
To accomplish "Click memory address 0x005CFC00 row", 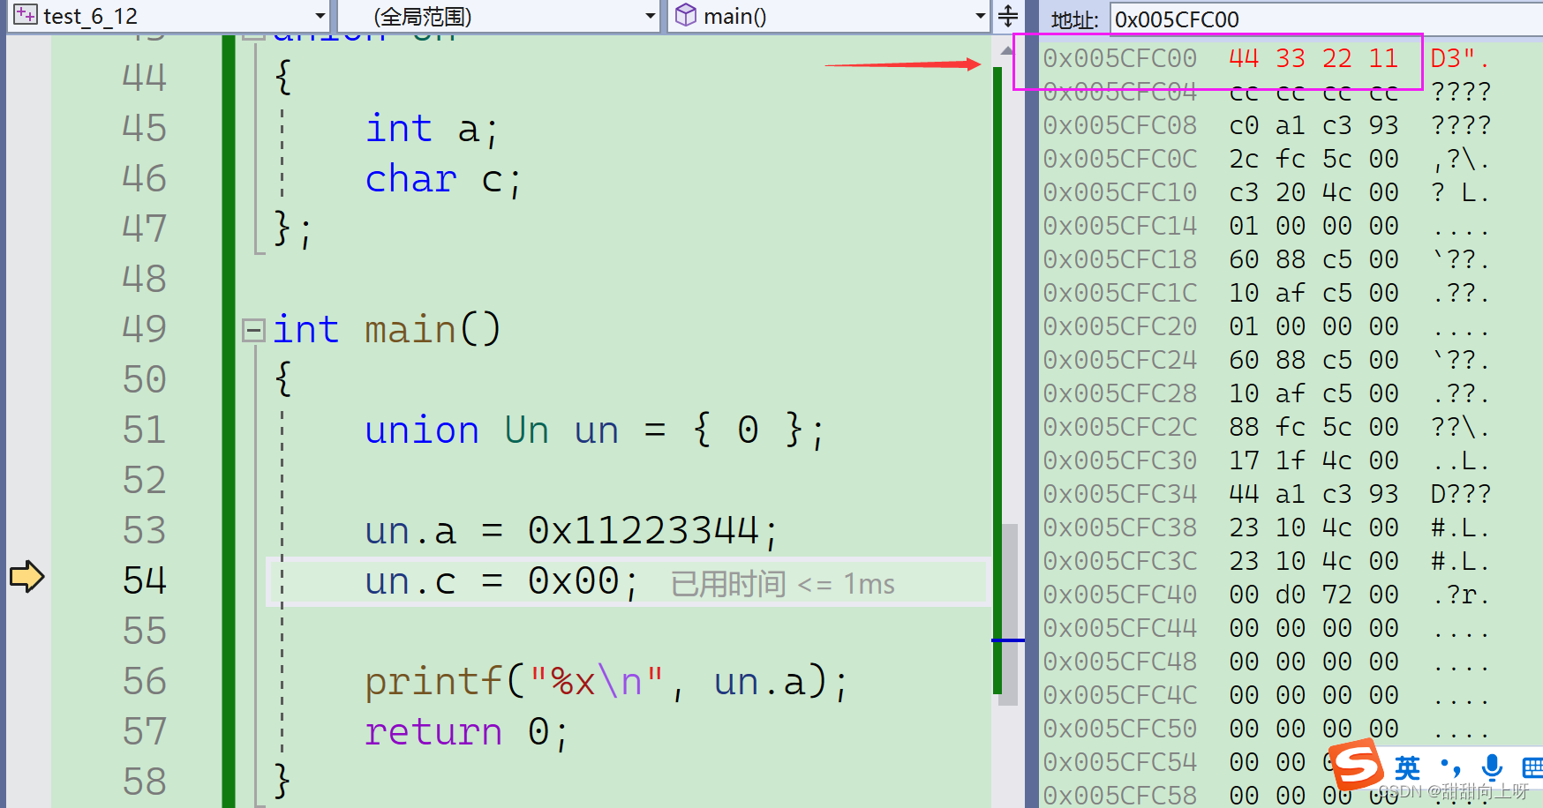I will click(x=1119, y=58).
